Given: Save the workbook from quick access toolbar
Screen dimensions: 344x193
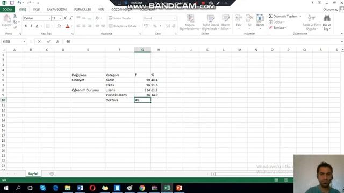Looking at the screenshot, I should coord(12,3).
